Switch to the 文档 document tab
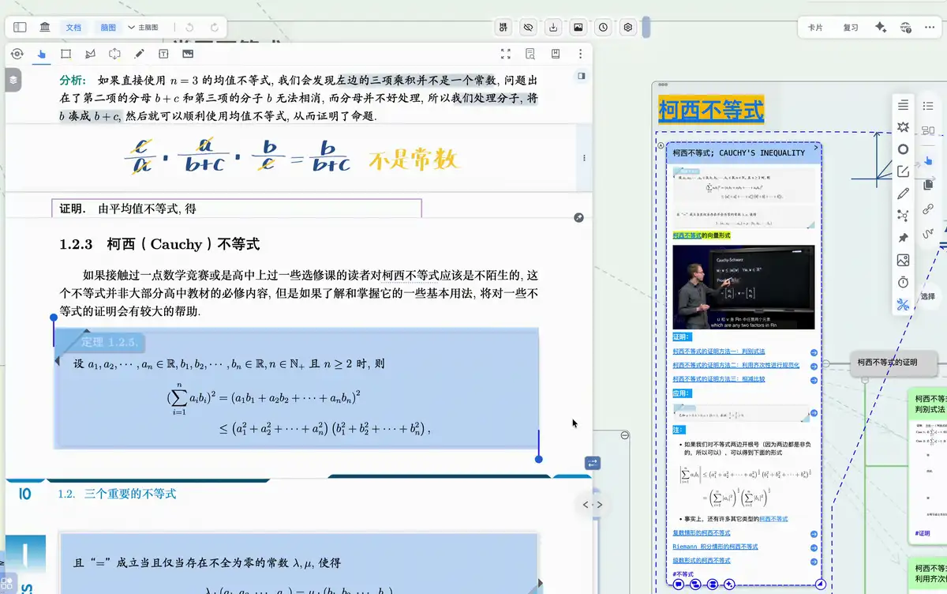The image size is (947, 594). click(x=73, y=27)
